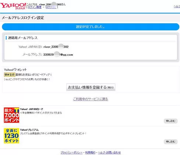Click the 簡単登録 yellow badge
Viewport: 180px width, 155px height.
tap(10, 75)
